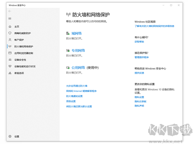193x144 pixels.
Task: Click the public network icon
Action: (x=68, y=68)
